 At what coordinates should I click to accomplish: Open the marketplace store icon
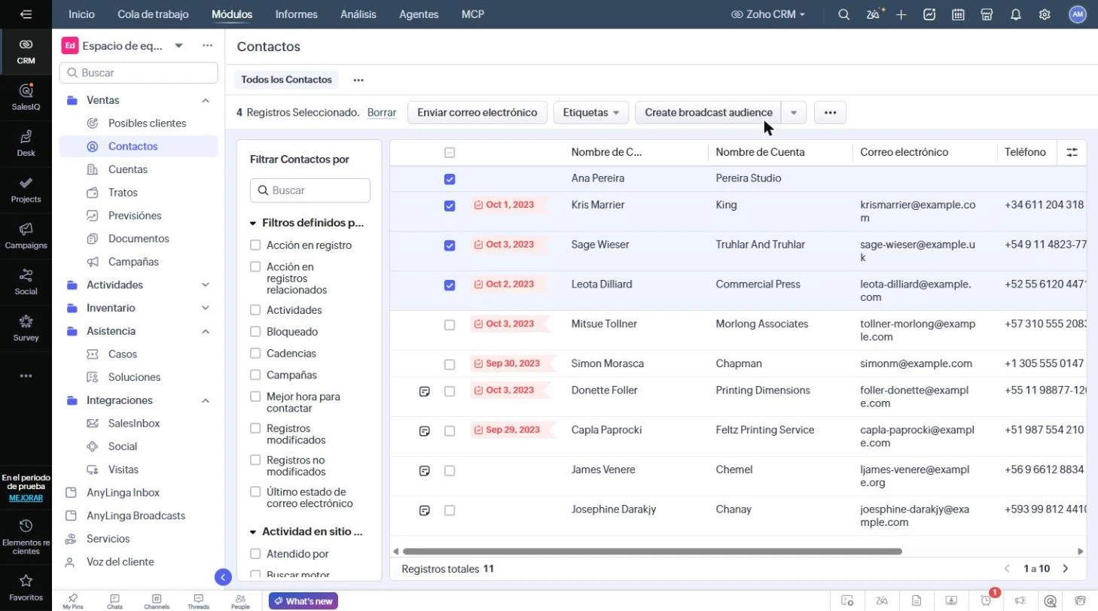pos(987,14)
